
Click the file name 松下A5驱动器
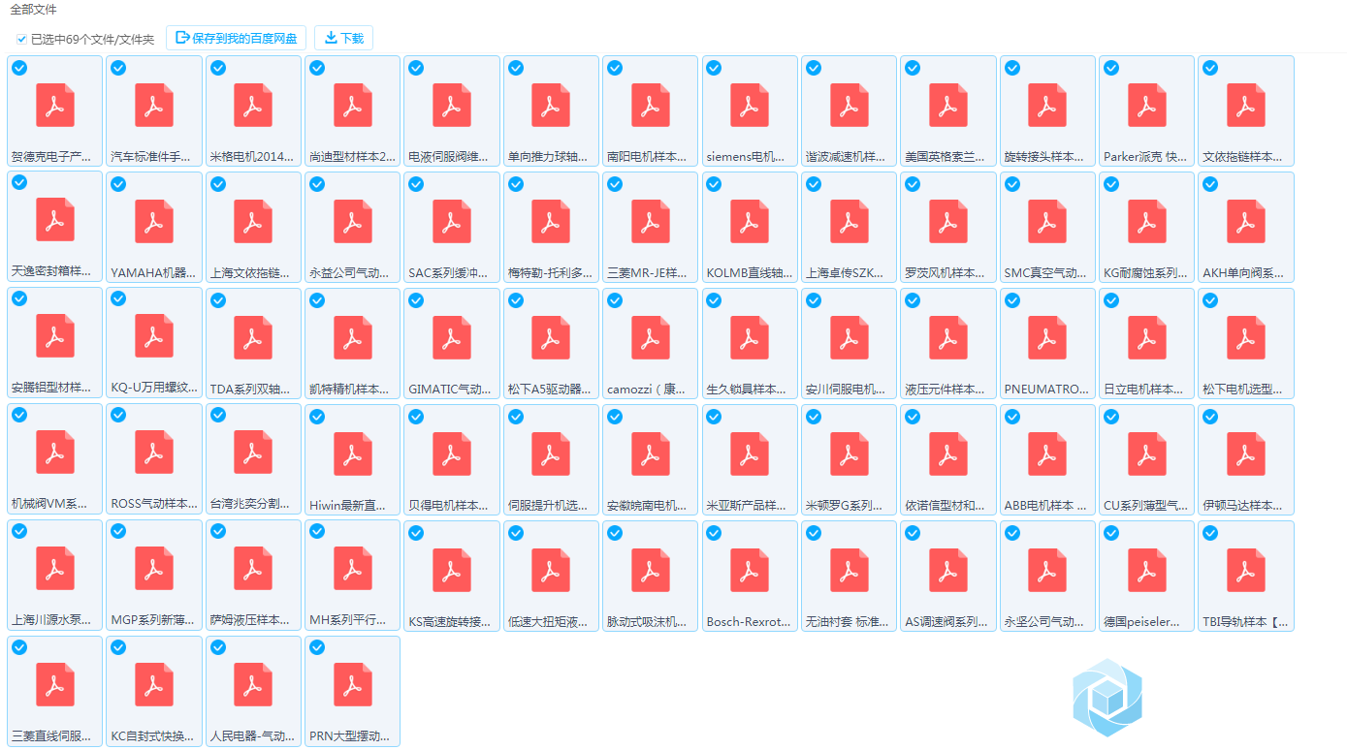[x=551, y=389]
